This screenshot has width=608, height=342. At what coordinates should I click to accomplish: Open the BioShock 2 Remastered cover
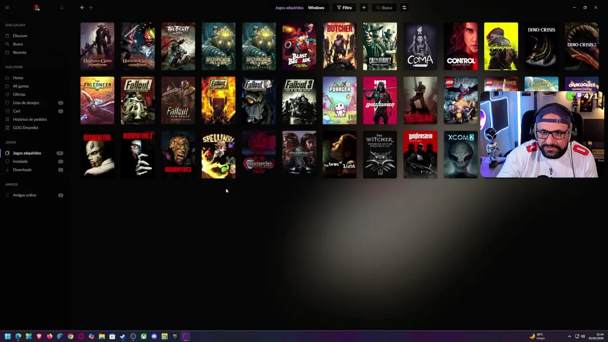click(x=259, y=46)
